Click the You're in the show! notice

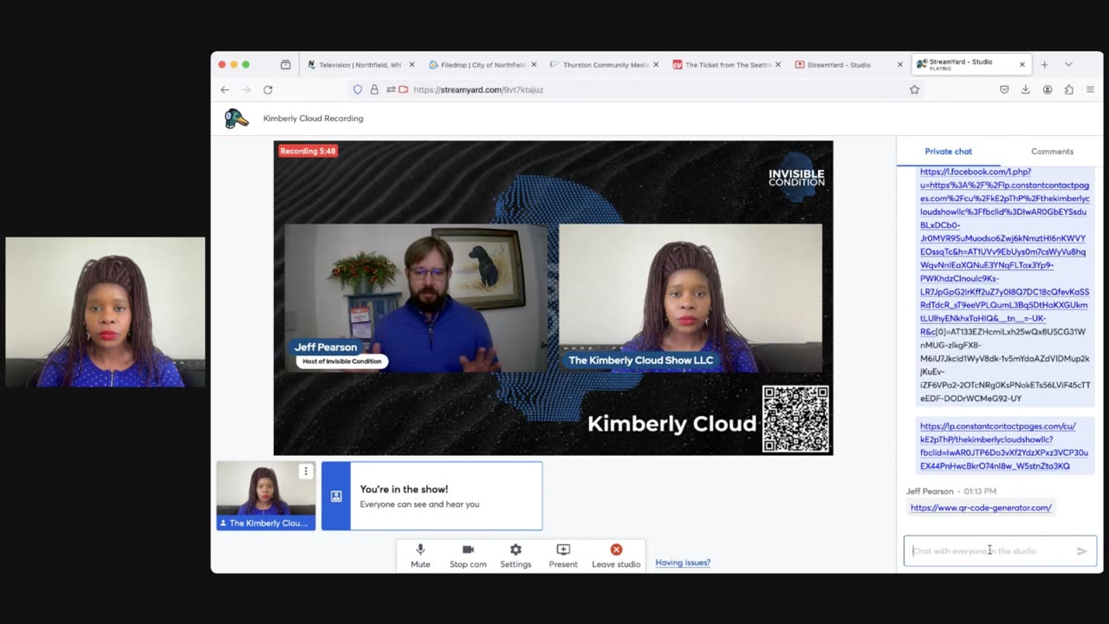click(431, 496)
